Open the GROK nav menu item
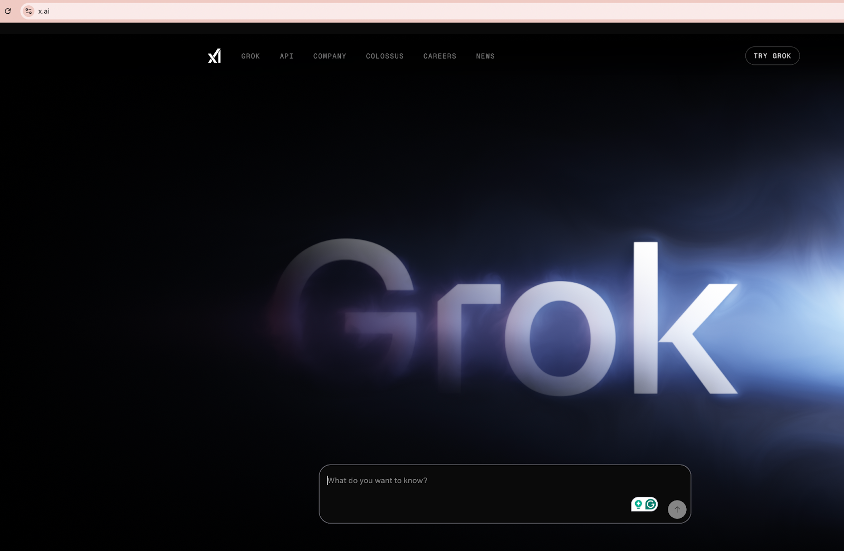This screenshot has width=844, height=551. 251,56
